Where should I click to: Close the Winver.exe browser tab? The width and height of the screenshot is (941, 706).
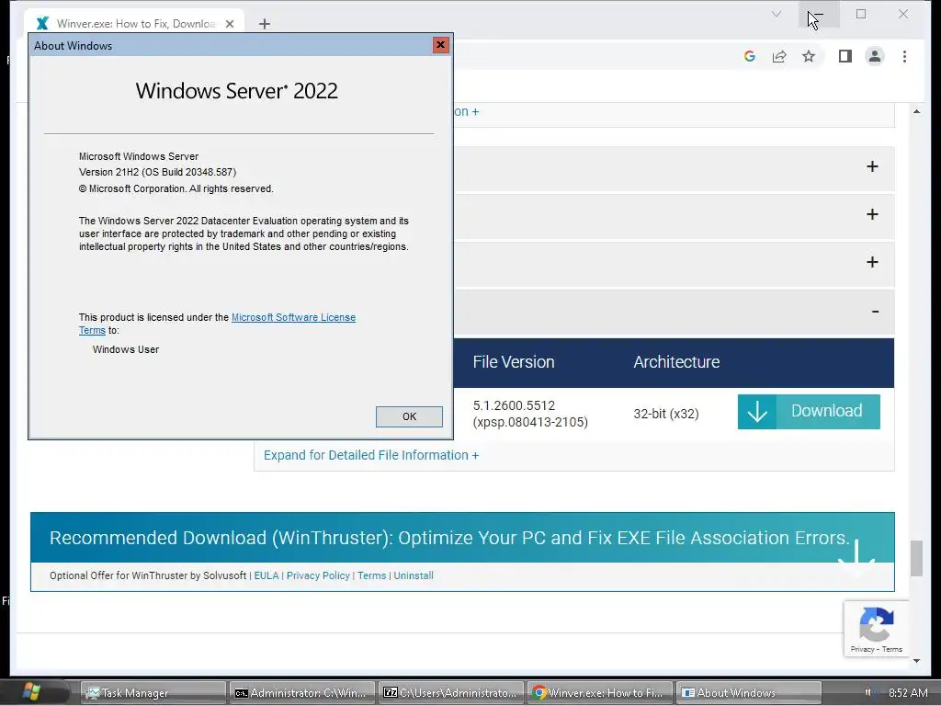pyautogui.click(x=229, y=24)
